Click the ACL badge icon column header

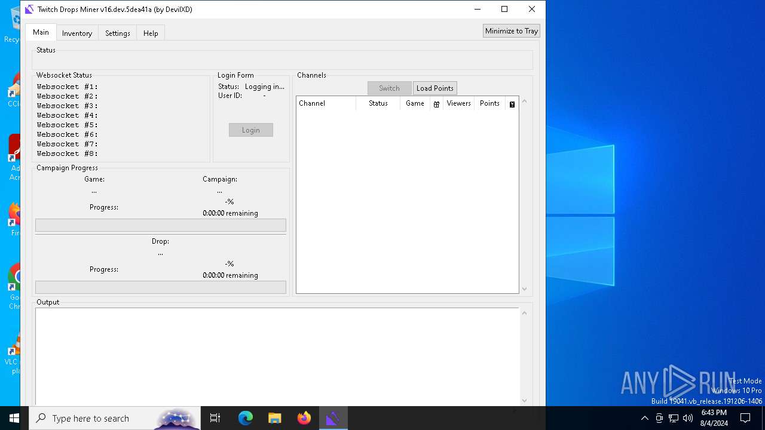tap(512, 104)
